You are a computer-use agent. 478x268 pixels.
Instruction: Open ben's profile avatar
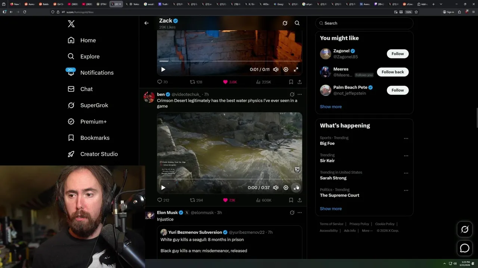pos(149,97)
